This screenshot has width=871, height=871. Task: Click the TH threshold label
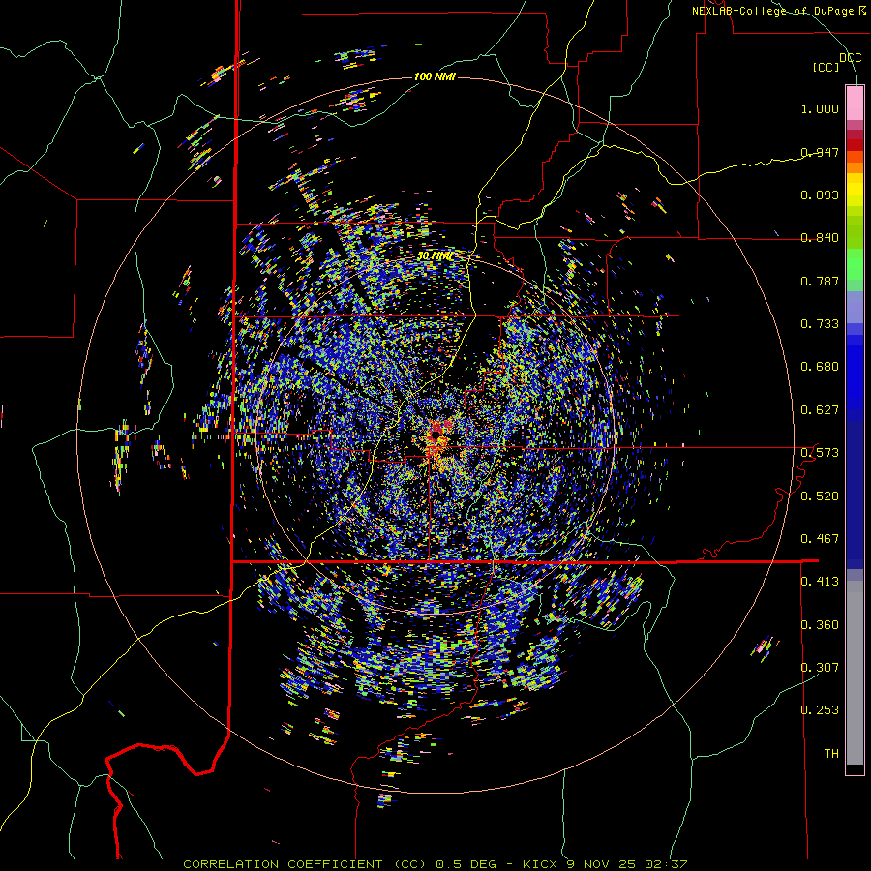coord(831,754)
